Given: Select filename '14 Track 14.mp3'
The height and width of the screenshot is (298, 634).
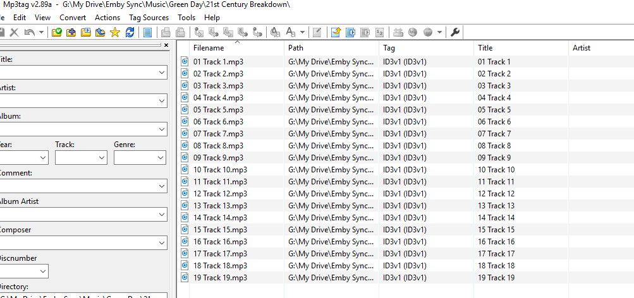Looking at the screenshot, I should (x=221, y=218).
